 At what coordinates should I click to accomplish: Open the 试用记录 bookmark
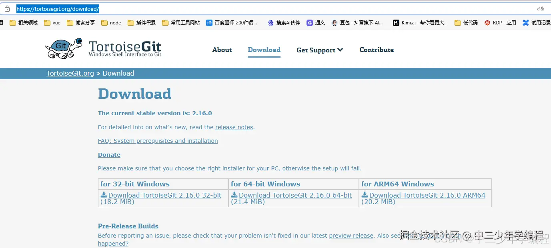537,23
